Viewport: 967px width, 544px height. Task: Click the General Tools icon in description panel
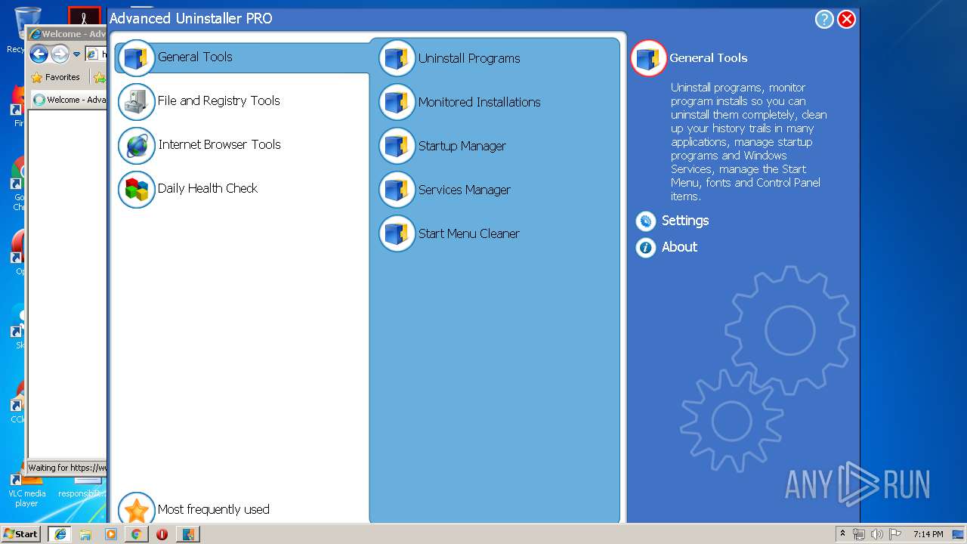coord(649,58)
